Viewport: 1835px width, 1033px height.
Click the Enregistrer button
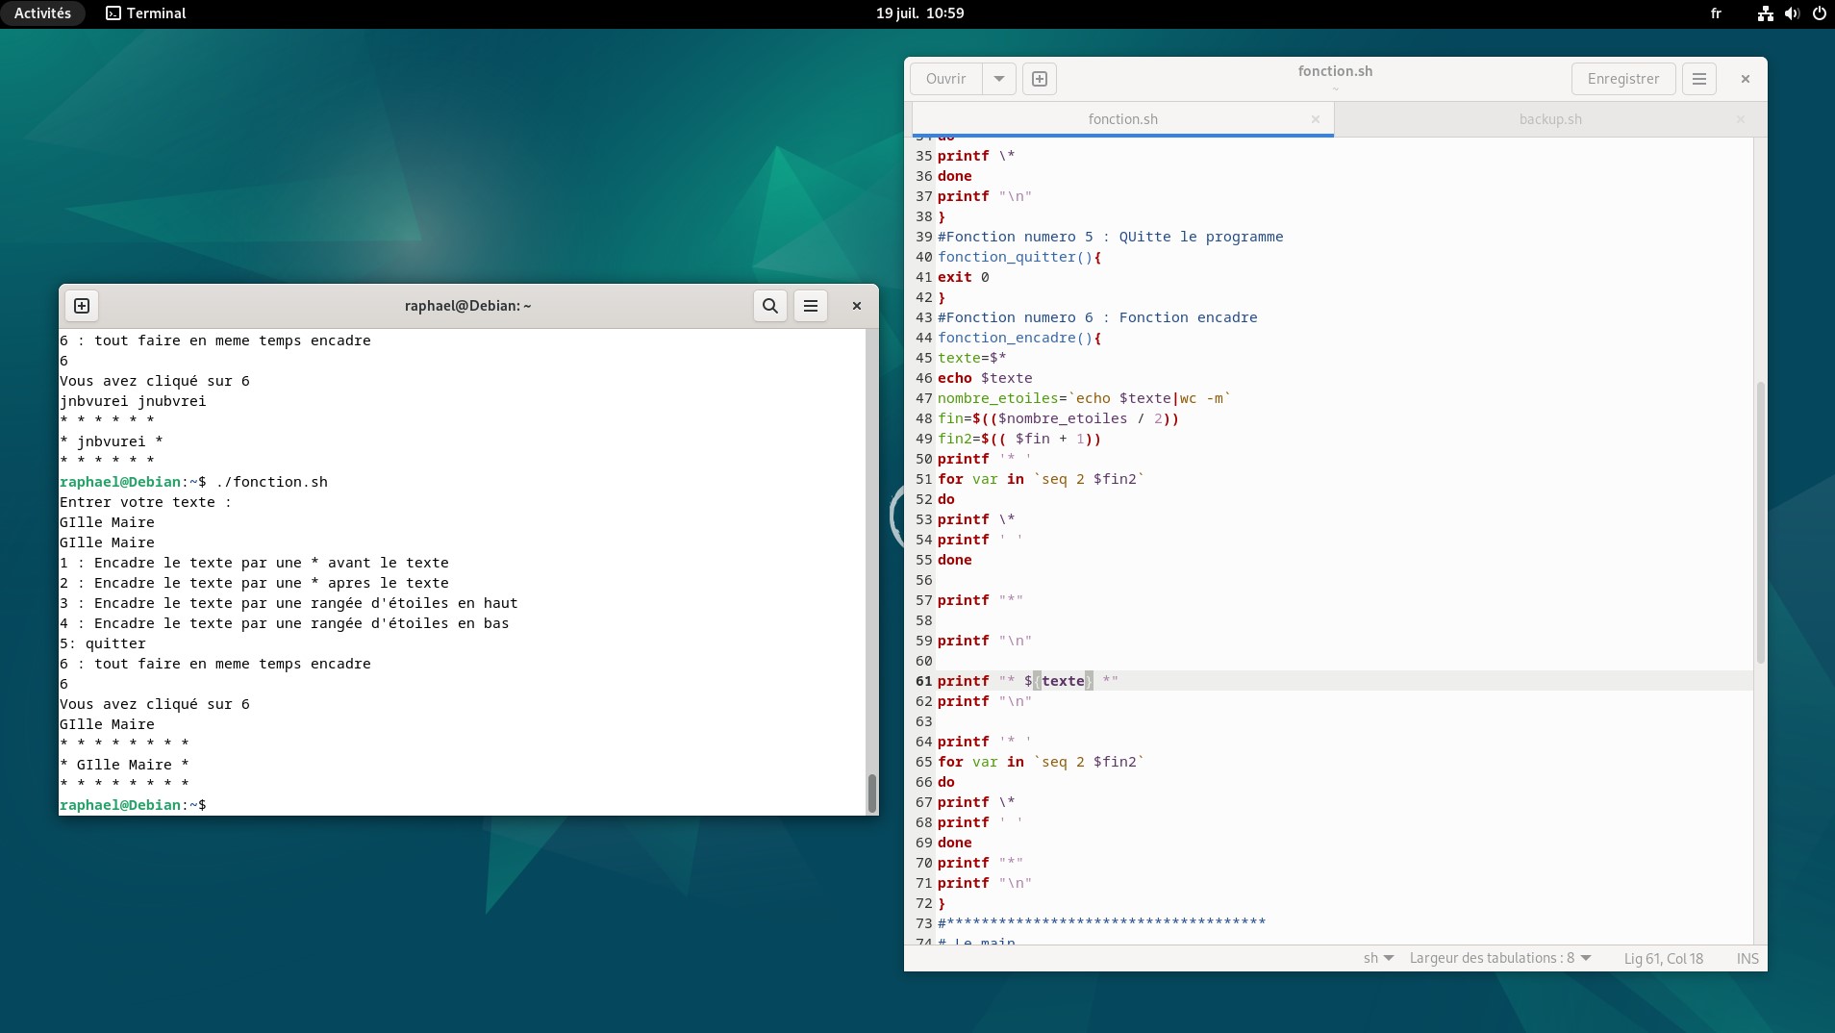pyautogui.click(x=1622, y=79)
